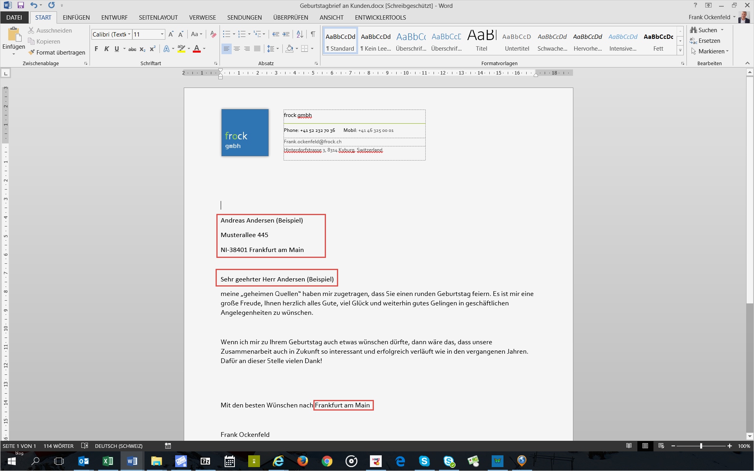The width and height of the screenshot is (754, 471).
Task: Open the font size dropdown
Action: [162, 34]
